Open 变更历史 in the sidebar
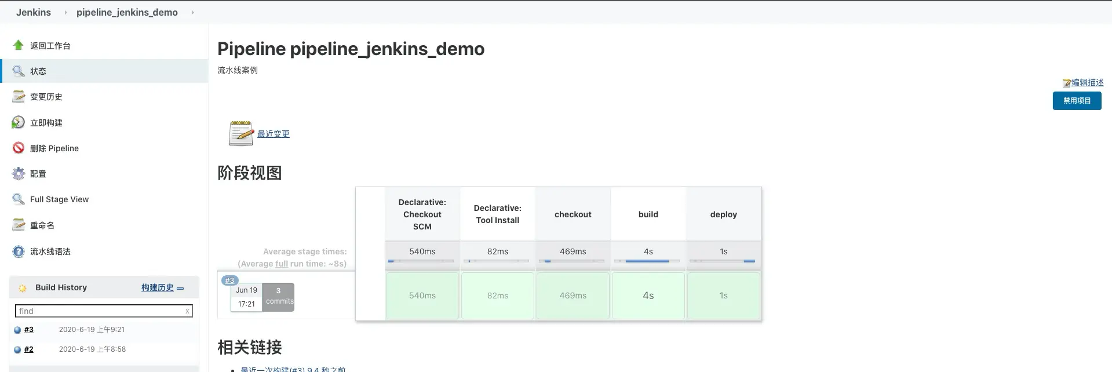 46,97
